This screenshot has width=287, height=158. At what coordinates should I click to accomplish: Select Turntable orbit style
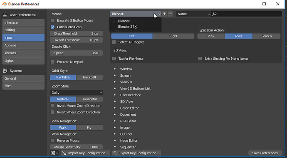[63, 77]
